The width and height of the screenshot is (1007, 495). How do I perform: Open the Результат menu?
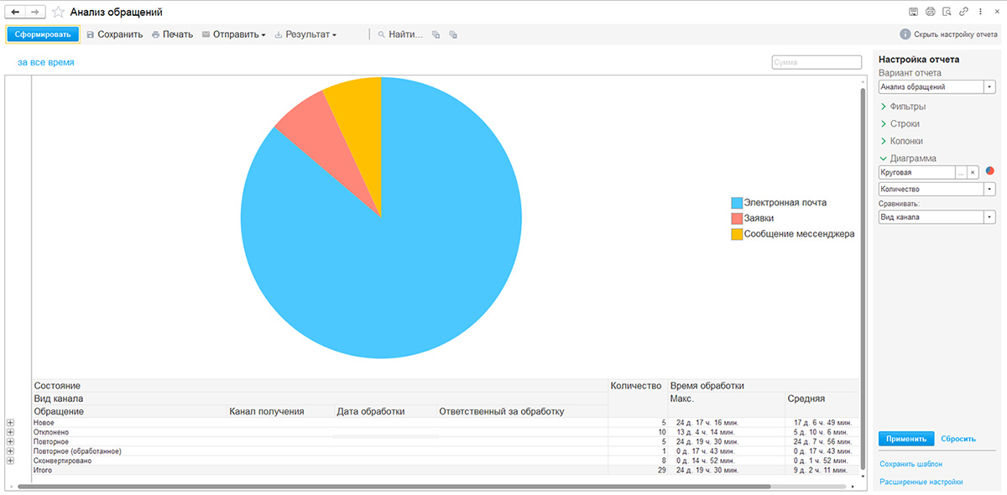305,34
